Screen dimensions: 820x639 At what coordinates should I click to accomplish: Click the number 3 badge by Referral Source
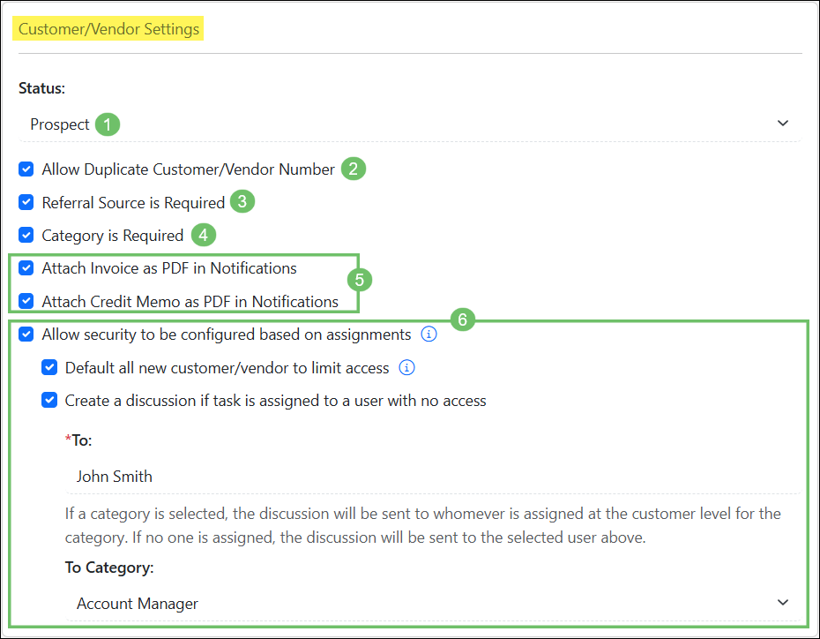coord(243,201)
